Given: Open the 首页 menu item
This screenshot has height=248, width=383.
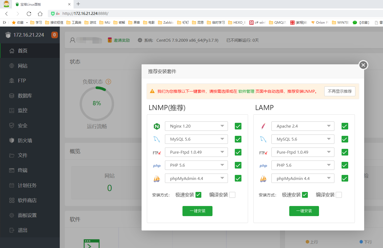Looking at the screenshot, I should [30, 51].
